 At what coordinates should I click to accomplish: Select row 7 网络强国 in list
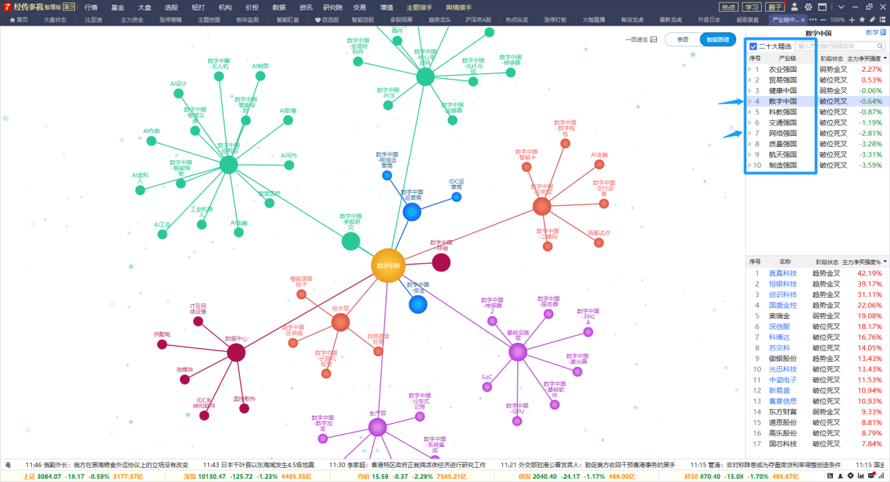(817, 133)
